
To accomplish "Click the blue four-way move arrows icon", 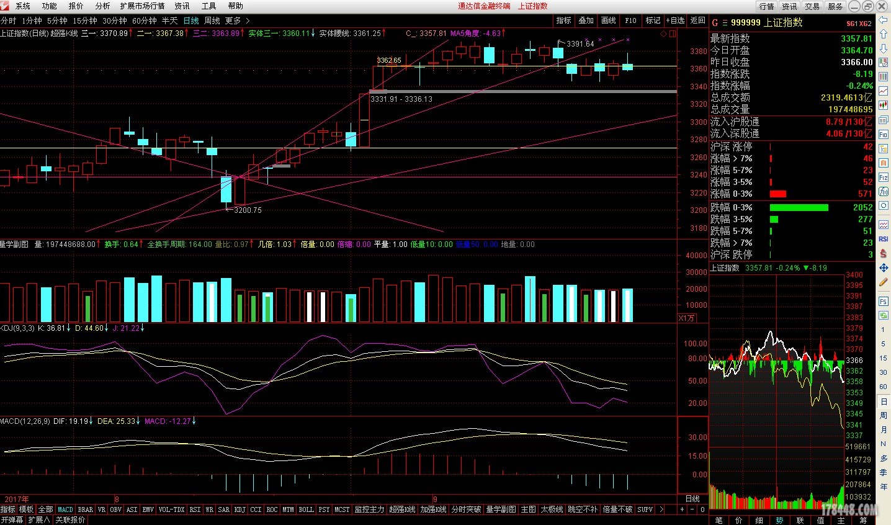I will (x=884, y=267).
